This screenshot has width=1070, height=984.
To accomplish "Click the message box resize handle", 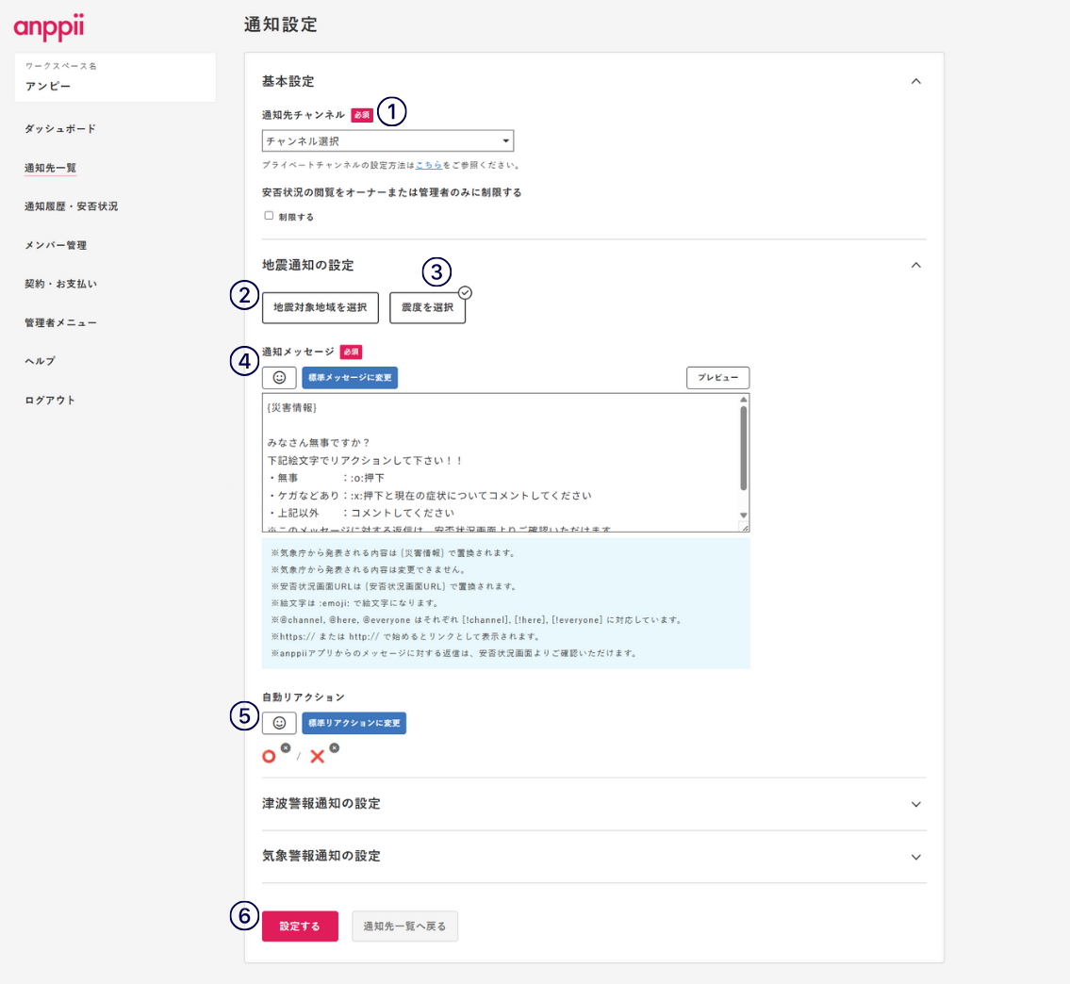I will [x=743, y=526].
